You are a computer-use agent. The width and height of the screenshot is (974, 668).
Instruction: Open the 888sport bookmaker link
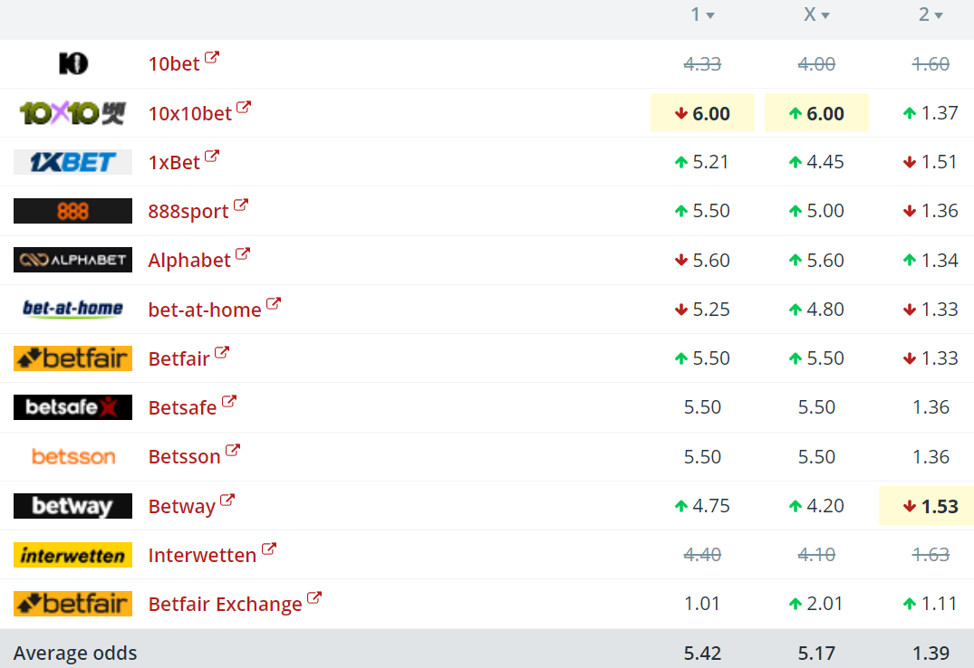[x=188, y=212]
